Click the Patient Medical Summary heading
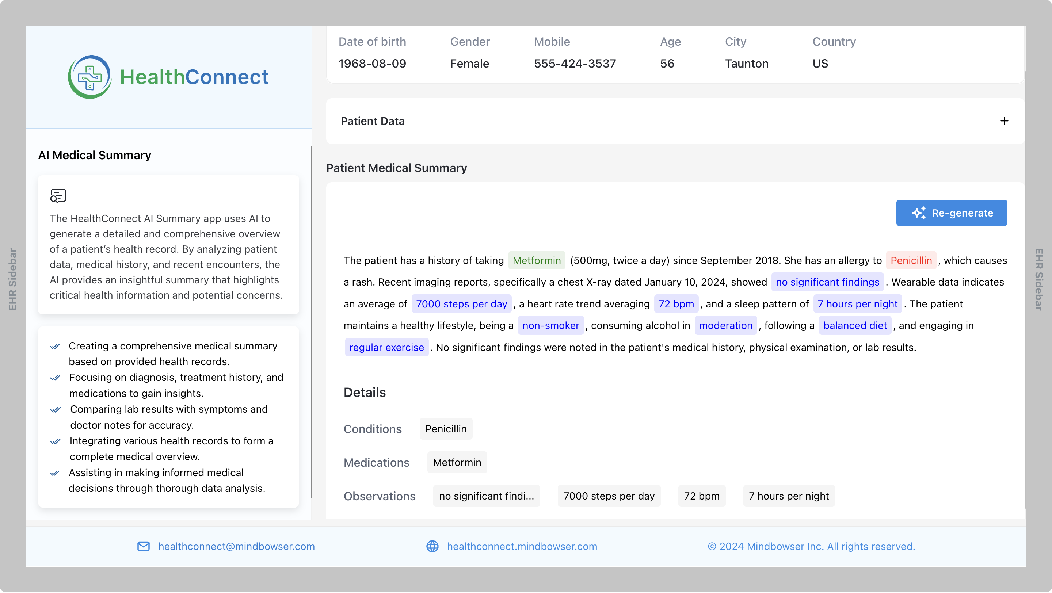Screen dimensions: 1052x593 [x=396, y=168]
